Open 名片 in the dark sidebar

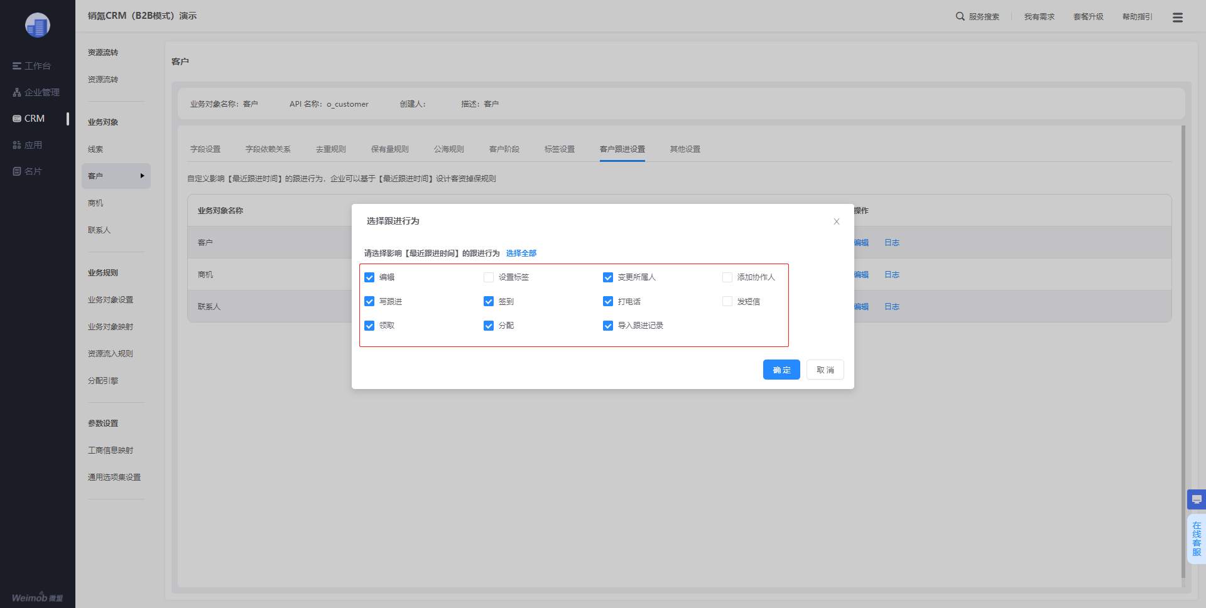[27, 171]
